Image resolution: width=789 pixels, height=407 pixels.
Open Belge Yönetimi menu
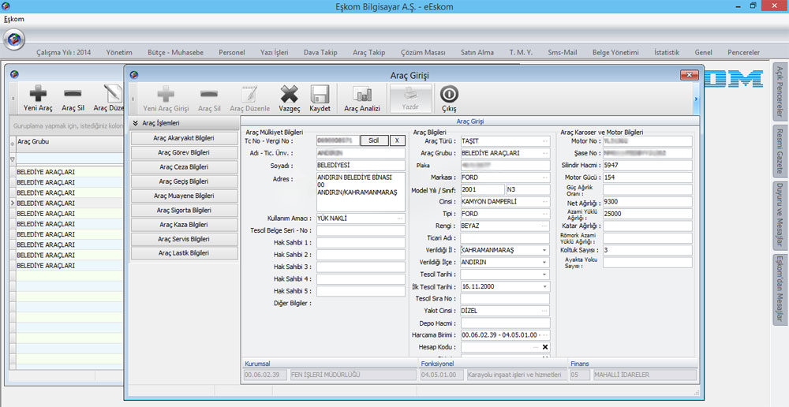point(615,52)
